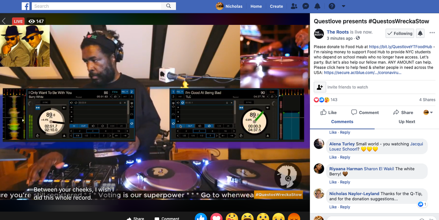Open the account dropdown arrow in the top bar
The height and width of the screenshot is (220, 439).
click(343, 6)
